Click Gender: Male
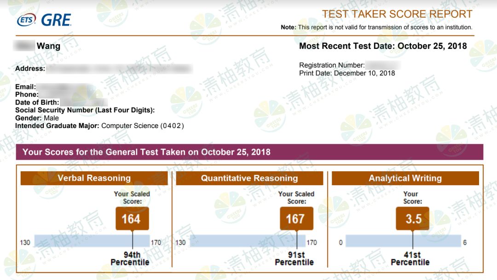Viewport: 497px width, 280px height. point(37,118)
